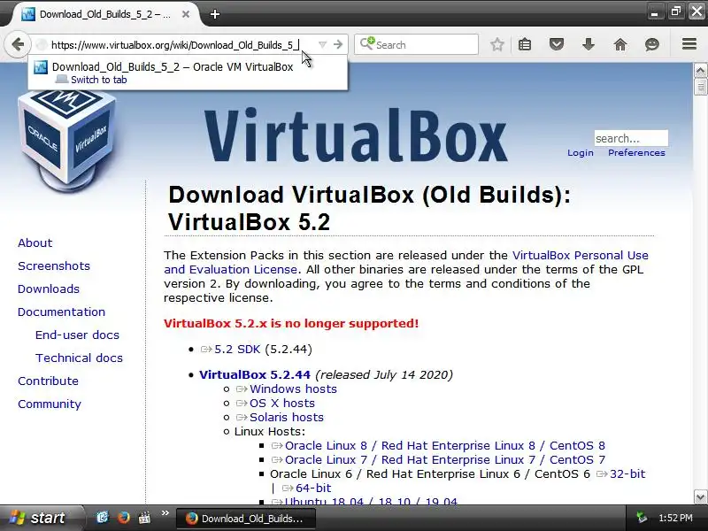Open Oracle Linux 8 / CentOS 8 link

pos(445,446)
